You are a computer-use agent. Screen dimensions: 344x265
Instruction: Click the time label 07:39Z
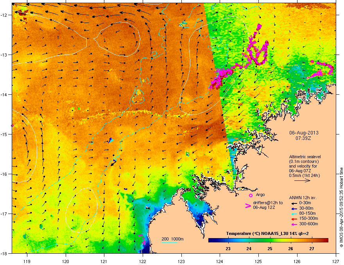303,138
